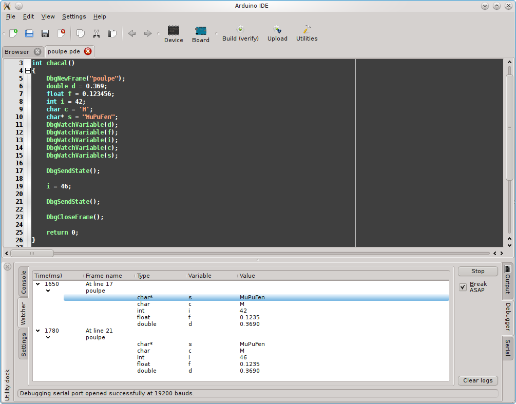Click the debugging serial port status message
The height and width of the screenshot is (404, 516).
107,393
